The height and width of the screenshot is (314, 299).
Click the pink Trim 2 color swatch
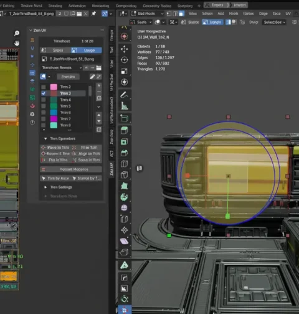[x=54, y=87]
